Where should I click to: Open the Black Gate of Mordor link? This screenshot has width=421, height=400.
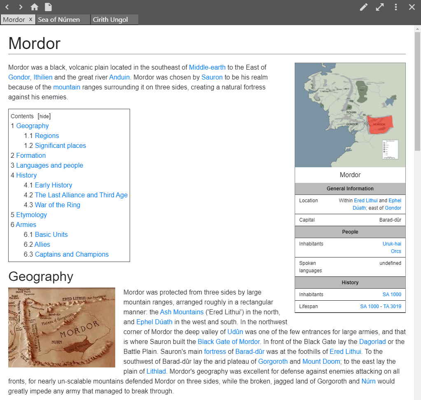228,342
